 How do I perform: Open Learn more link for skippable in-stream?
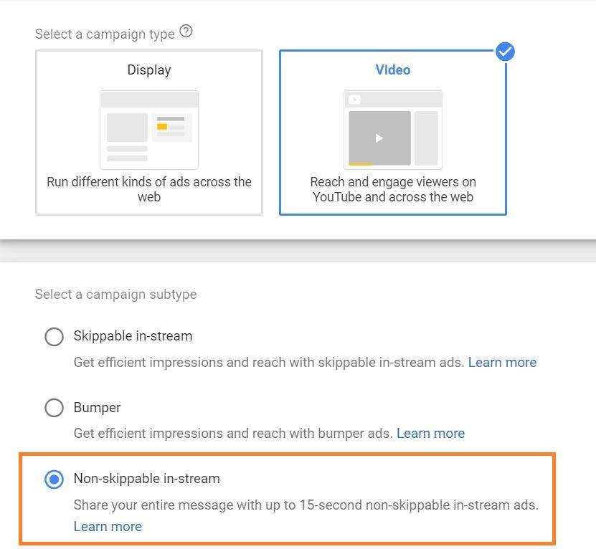click(x=502, y=363)
